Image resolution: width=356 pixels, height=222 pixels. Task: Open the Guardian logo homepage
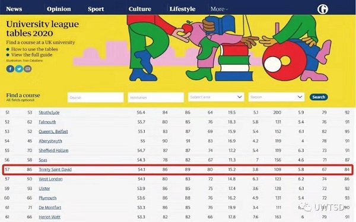(x=323, y=9)
